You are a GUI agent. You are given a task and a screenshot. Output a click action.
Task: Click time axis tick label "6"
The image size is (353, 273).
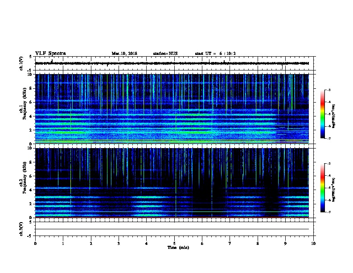tap(202, 244)
